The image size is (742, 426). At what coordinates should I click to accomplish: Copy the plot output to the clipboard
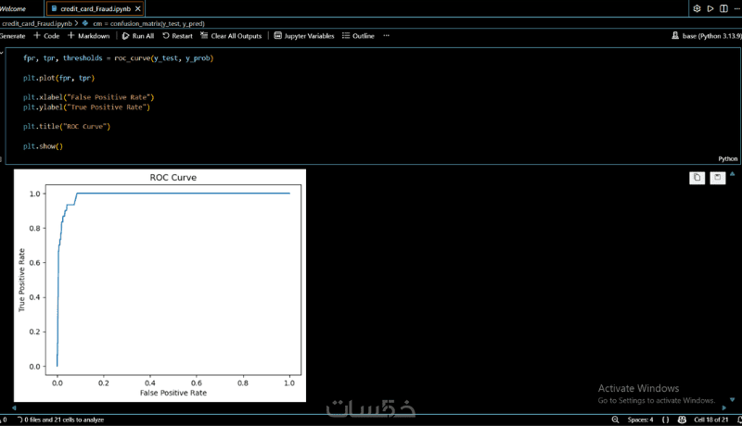coord(697,178)
